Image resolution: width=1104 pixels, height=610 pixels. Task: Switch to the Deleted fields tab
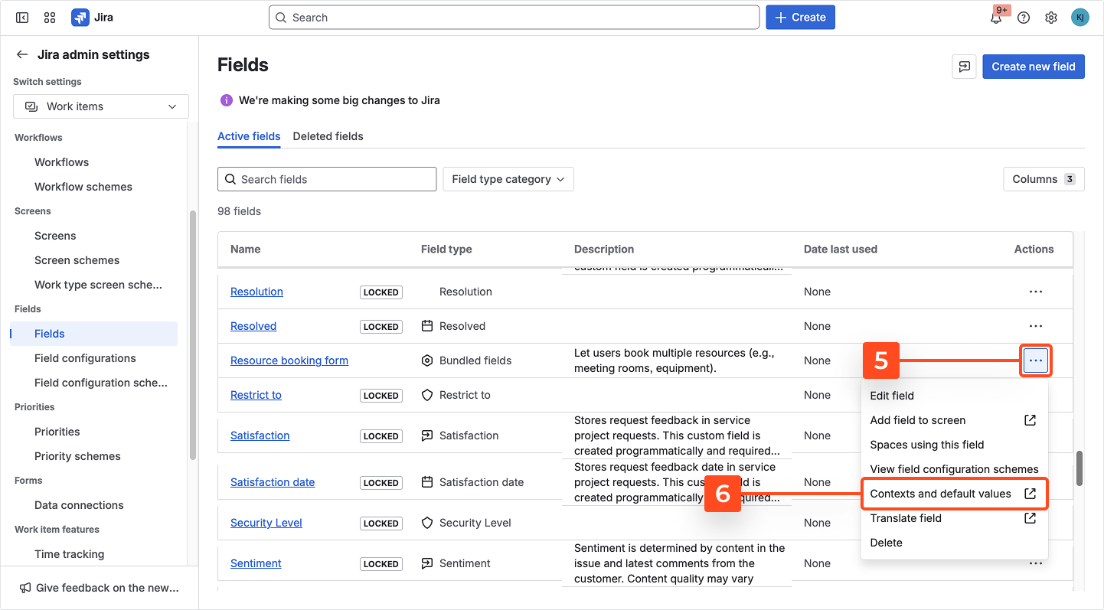click(x=328, y=136)
